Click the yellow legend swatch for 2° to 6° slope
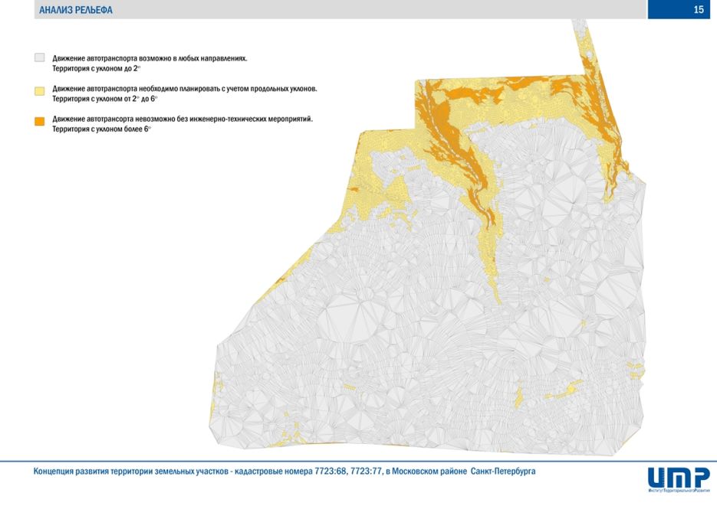Image resolution: width=717 pixels, height=506 pixels. tap(40, 90)
